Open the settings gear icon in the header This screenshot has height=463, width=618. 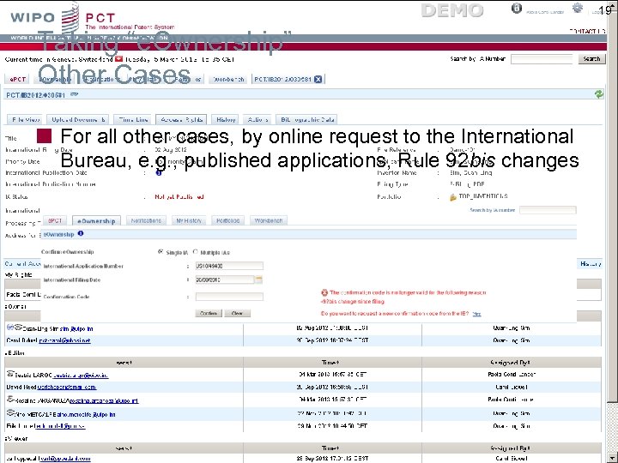point(578,8)
